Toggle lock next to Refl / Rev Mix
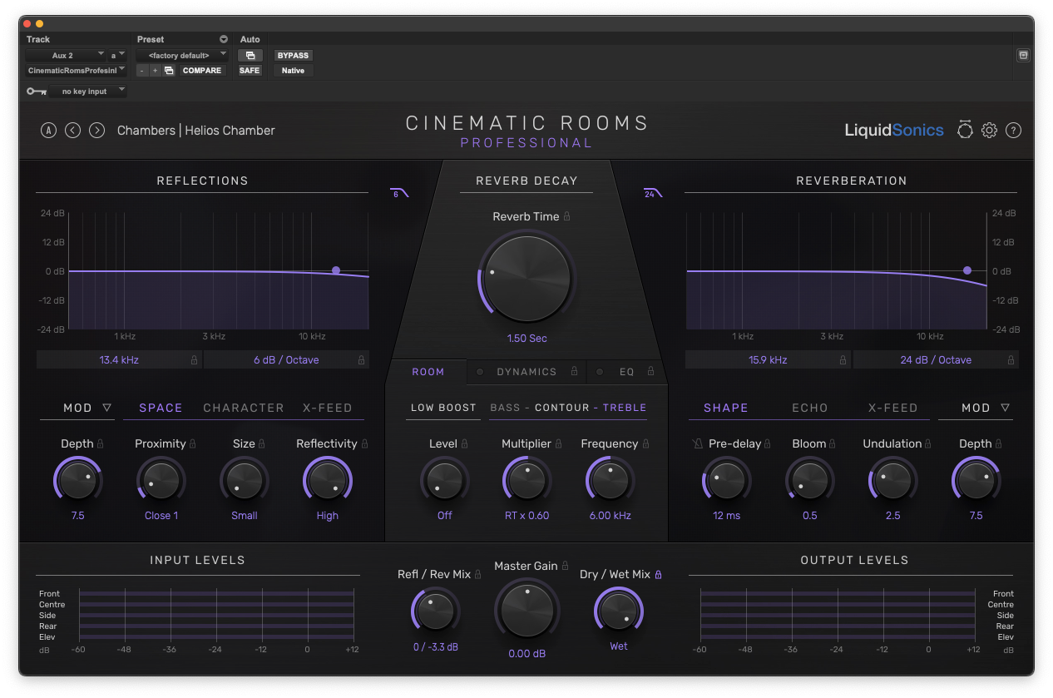The height and width of the screenshot is (698, 1053). click(x=477, y=575)
